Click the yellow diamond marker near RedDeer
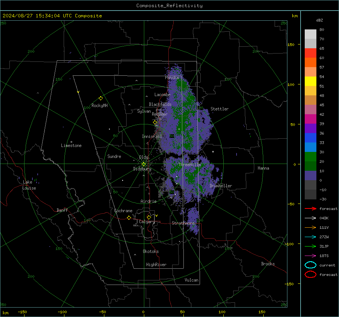The height and width of the screenshot is (317, 339). tap(155, 123)
